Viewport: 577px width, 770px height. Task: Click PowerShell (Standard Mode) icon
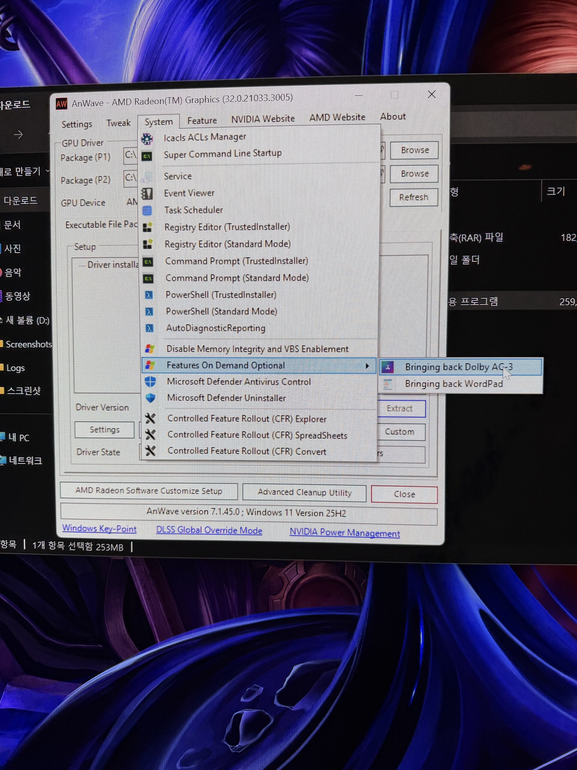point(149,312)
